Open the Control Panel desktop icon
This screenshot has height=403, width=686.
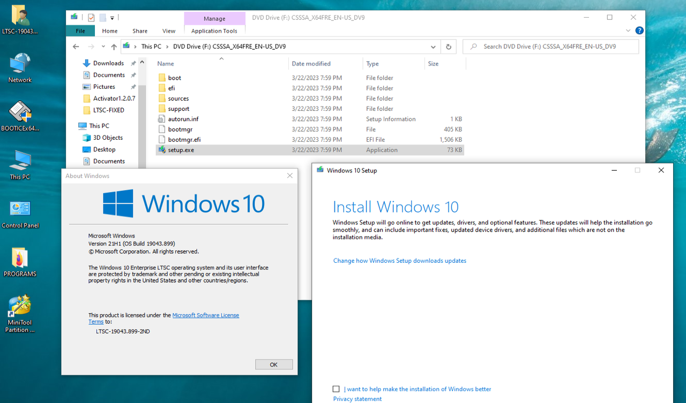coord(20,214)
